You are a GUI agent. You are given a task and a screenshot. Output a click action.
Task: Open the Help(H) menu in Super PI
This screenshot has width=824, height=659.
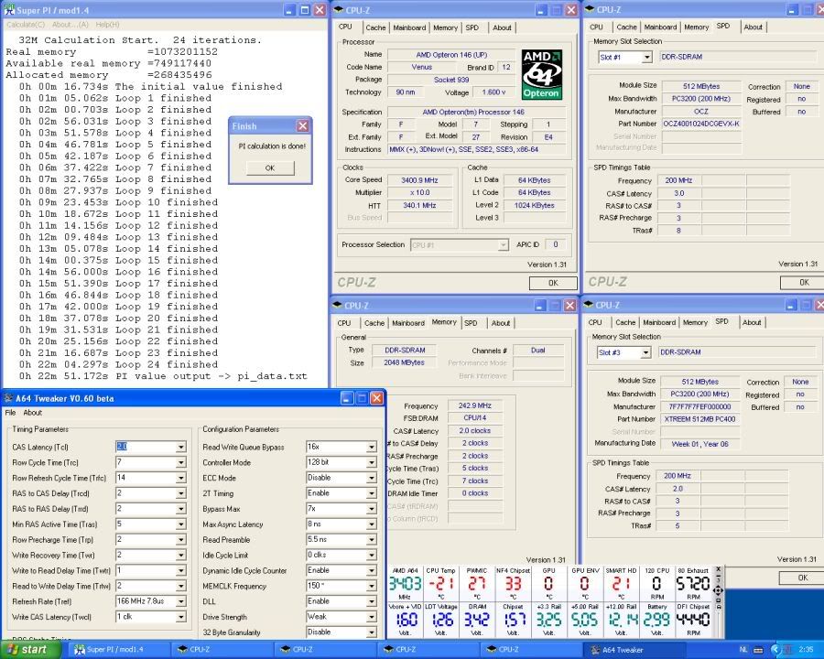(x=107, y=25)
